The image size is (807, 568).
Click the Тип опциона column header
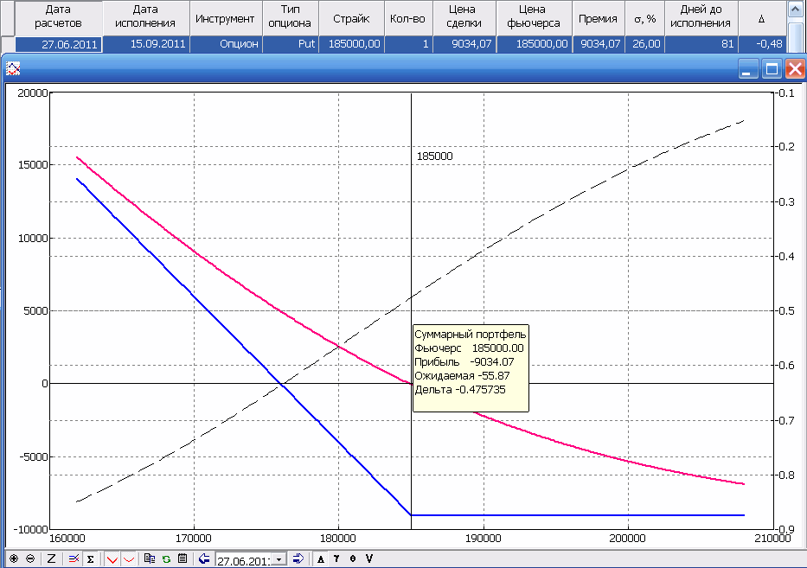pyautogui.click(x=291, y=18)
